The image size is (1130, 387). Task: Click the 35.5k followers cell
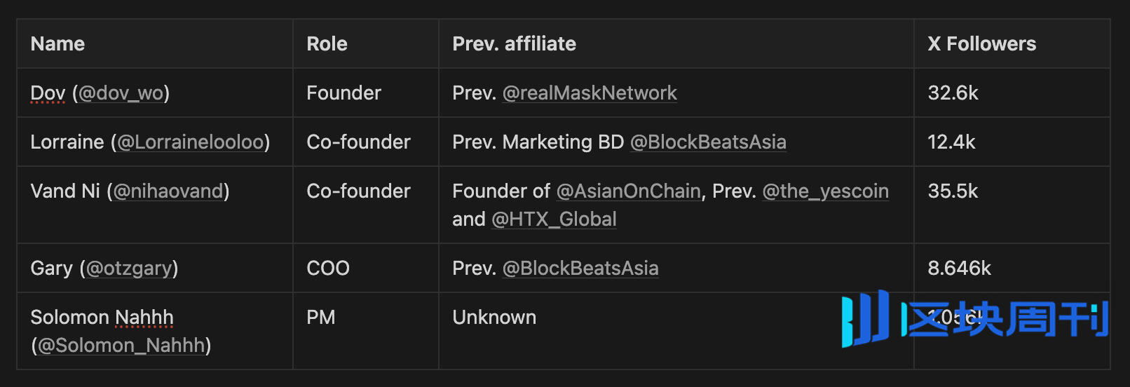[x=1012, y=205]
